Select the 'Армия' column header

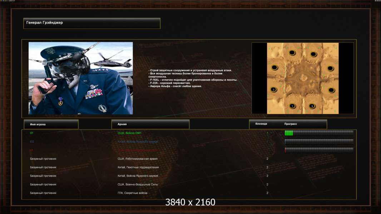click(x=150, y=124)
